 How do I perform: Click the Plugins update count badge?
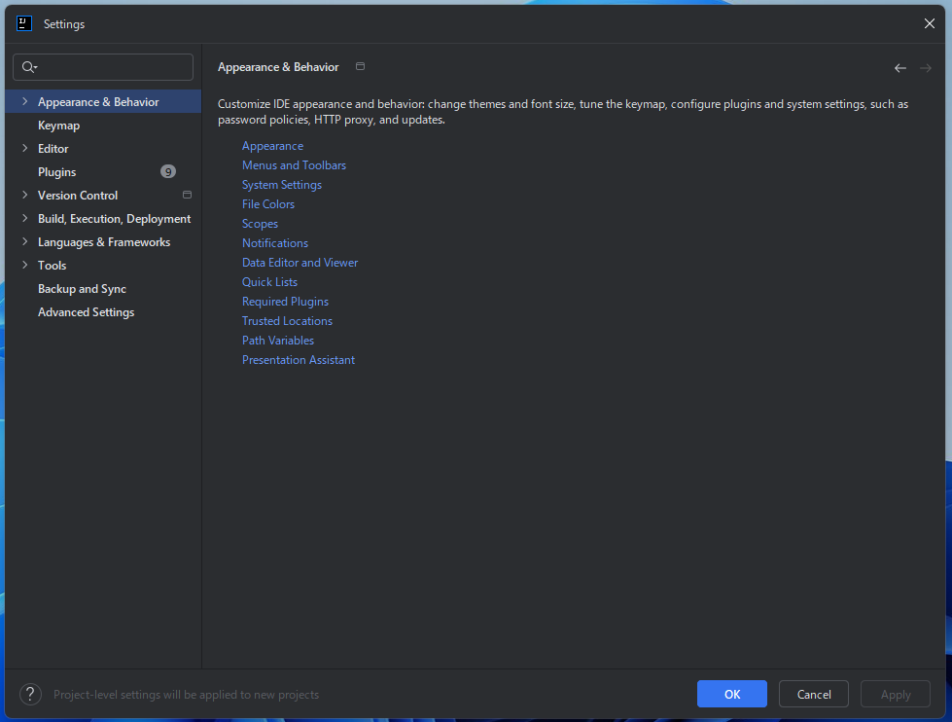(168, 171)
